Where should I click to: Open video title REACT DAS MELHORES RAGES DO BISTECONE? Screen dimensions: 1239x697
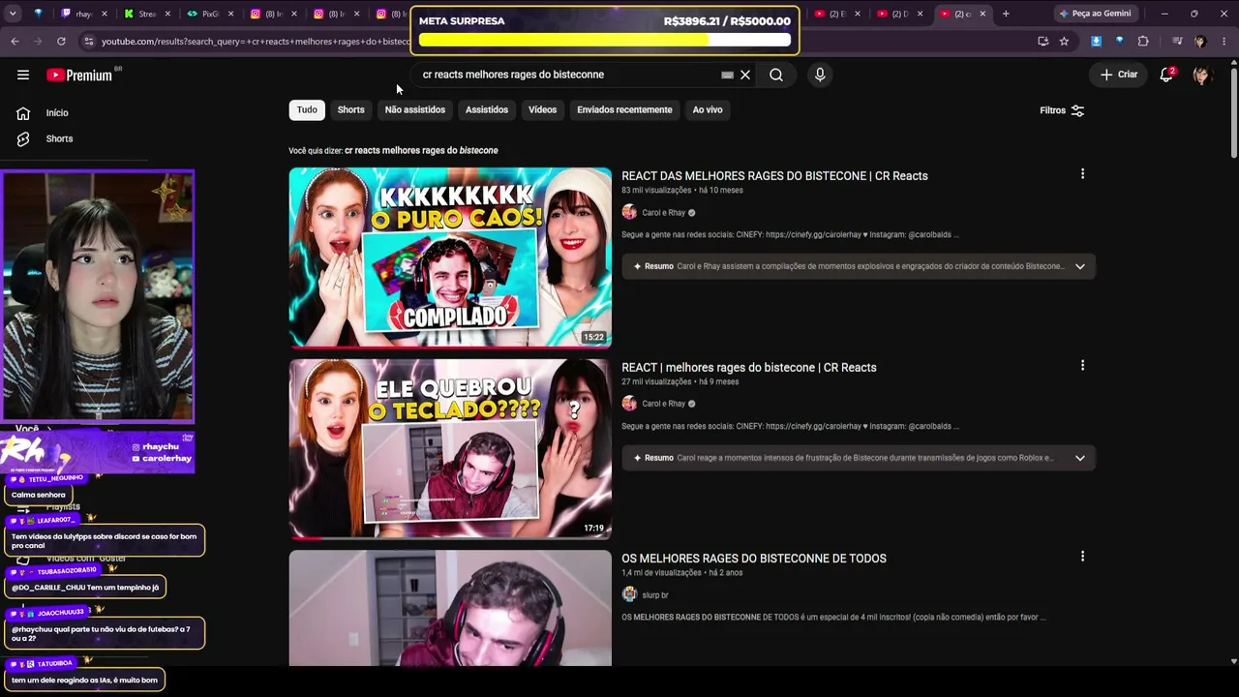click(x=774, y=176)
